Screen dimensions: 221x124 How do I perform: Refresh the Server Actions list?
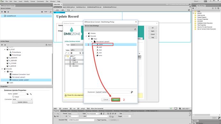click(51, 12)
